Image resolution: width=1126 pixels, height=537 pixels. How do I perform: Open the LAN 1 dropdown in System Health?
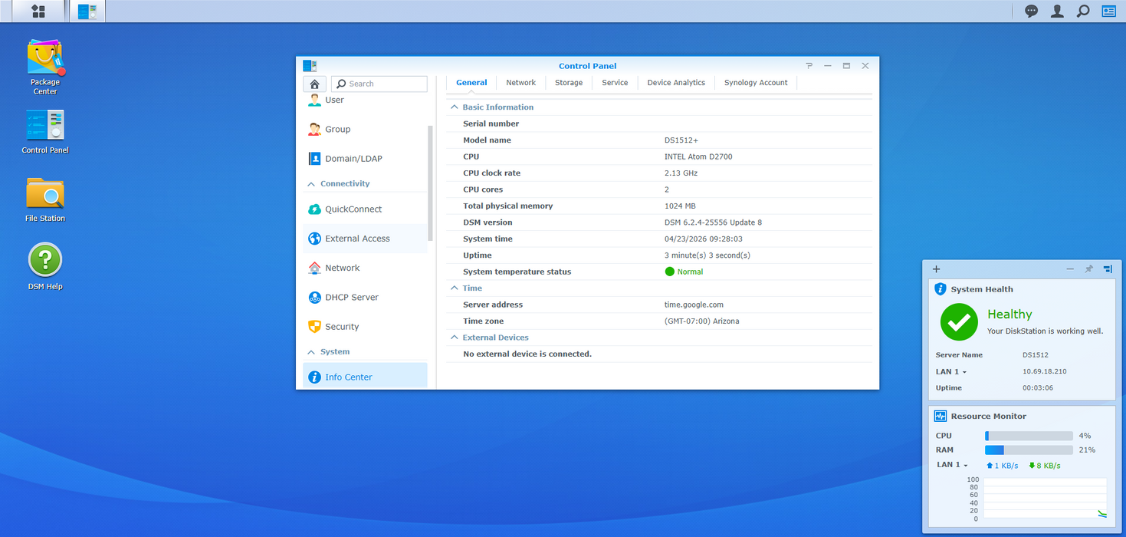(x=951, y=371)
